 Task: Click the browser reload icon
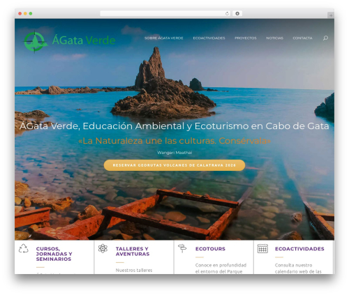pos(227,13)
